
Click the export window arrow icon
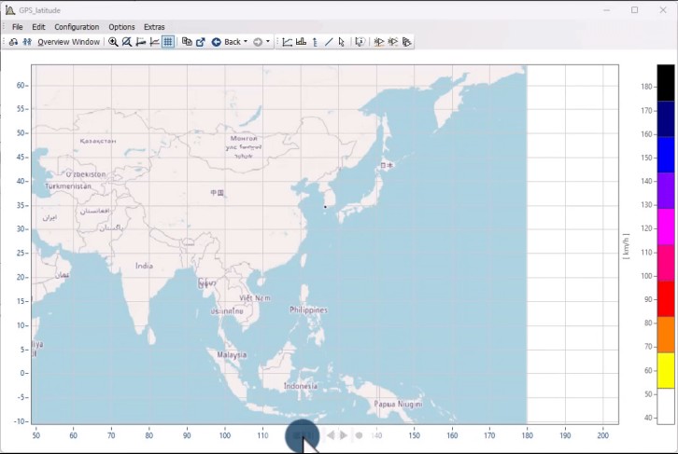coord(200,42)
